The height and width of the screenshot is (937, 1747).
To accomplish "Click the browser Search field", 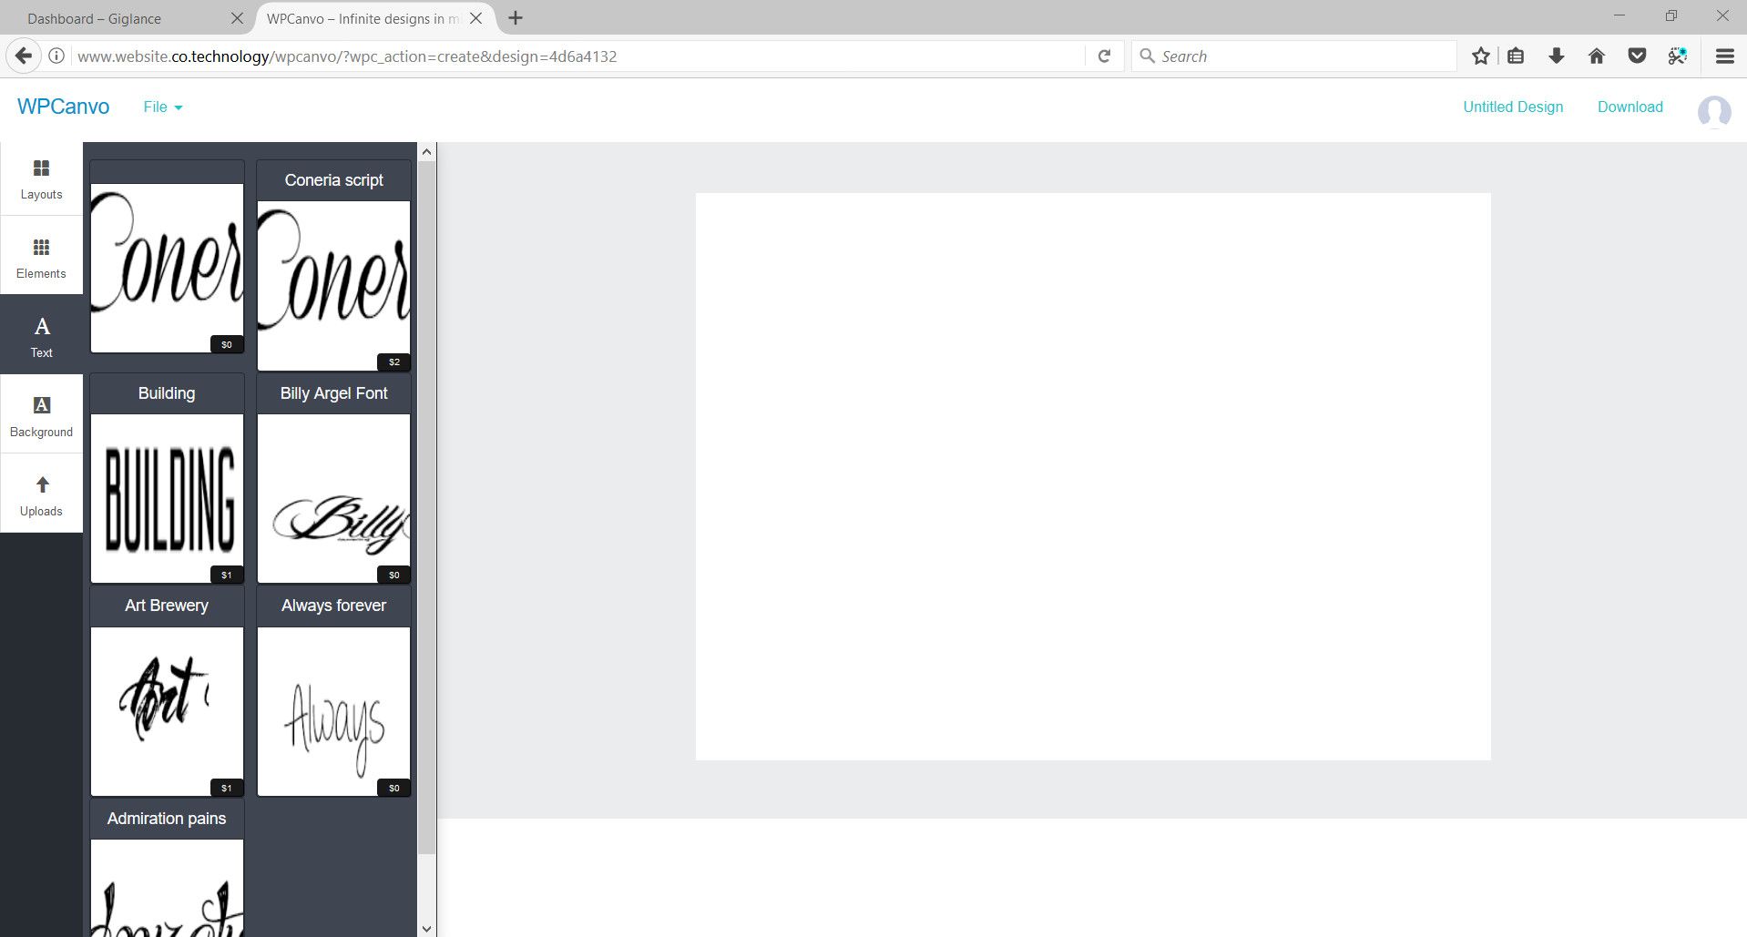I will tap(1293, 56).
